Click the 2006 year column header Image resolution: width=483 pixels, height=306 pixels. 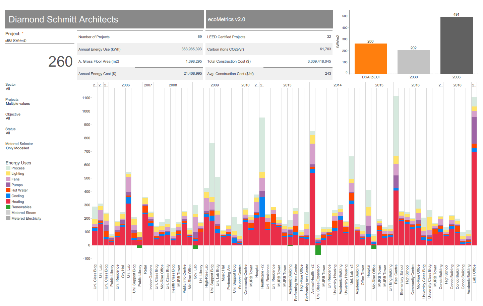pyautogui.click(x=126, y=85)
